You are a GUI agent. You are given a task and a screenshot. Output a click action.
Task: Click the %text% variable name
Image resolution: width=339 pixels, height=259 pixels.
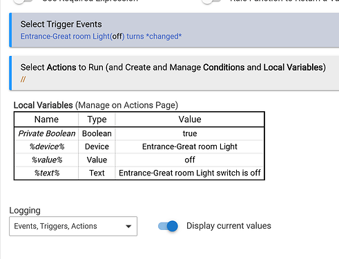click(47, 173)
